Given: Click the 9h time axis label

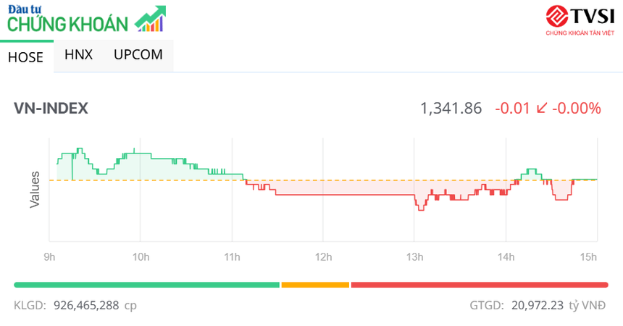Looking at the screenshot, I should 50,256.
